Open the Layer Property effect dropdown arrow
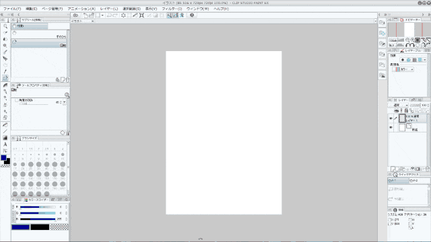Screen dimensions: 431x242 425,60
